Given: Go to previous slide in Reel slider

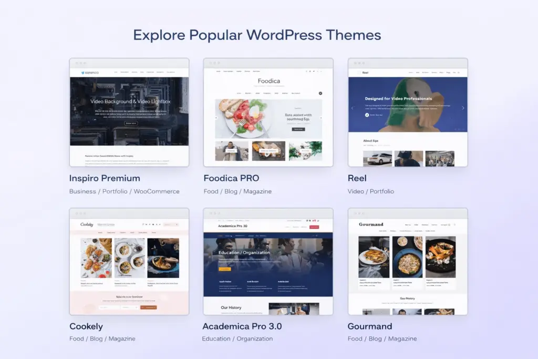Looking at the screenshot, I should 353,108.
